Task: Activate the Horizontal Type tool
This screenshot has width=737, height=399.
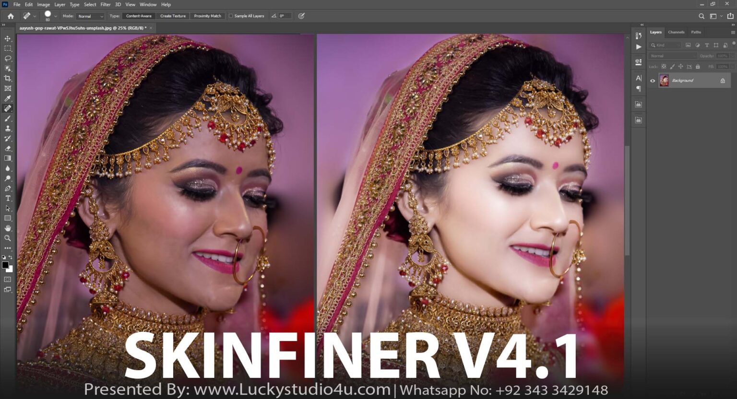Action: pyautogui.click(x=8, y=198)
